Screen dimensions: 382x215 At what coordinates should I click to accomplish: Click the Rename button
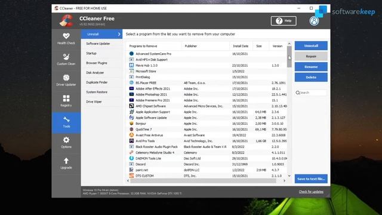coord(311,66)
